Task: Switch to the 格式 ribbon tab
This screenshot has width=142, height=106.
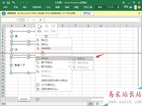Action: 100,7
